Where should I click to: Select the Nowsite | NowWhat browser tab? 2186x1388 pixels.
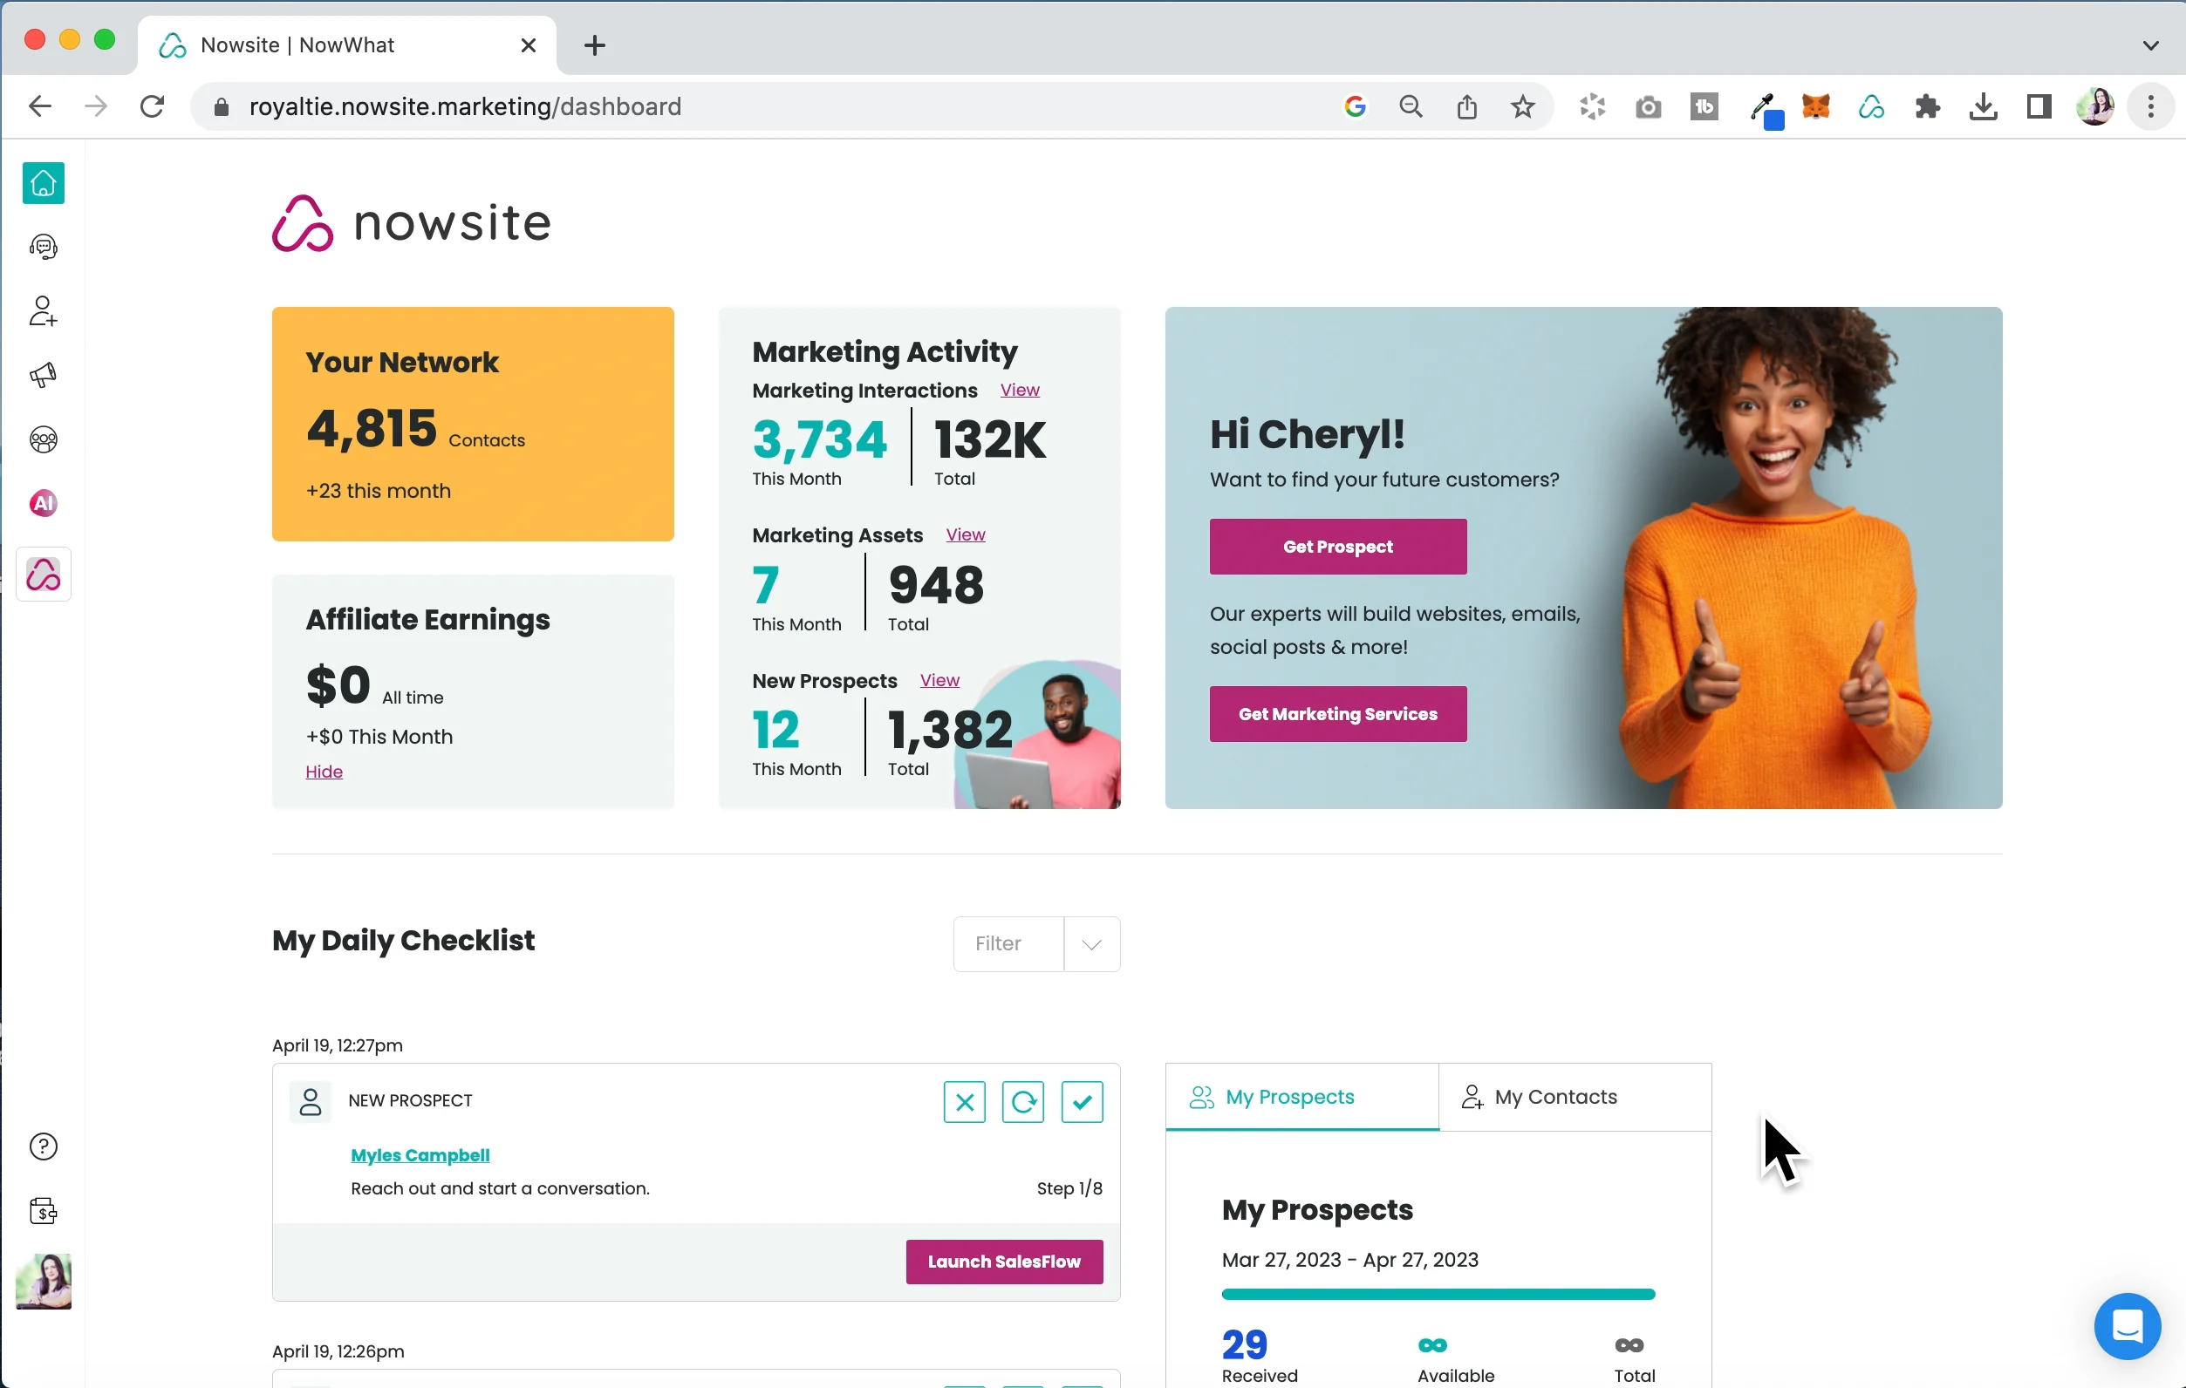pos(297,44)
